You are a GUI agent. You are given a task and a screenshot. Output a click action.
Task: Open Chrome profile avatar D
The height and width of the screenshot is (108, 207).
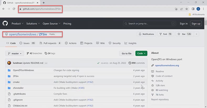198,9
